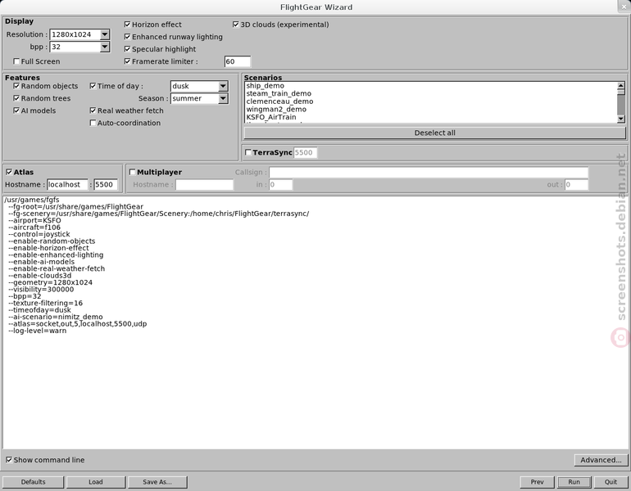
Task: Open the Resolution dropdown arrow
Action: point(105,34)
